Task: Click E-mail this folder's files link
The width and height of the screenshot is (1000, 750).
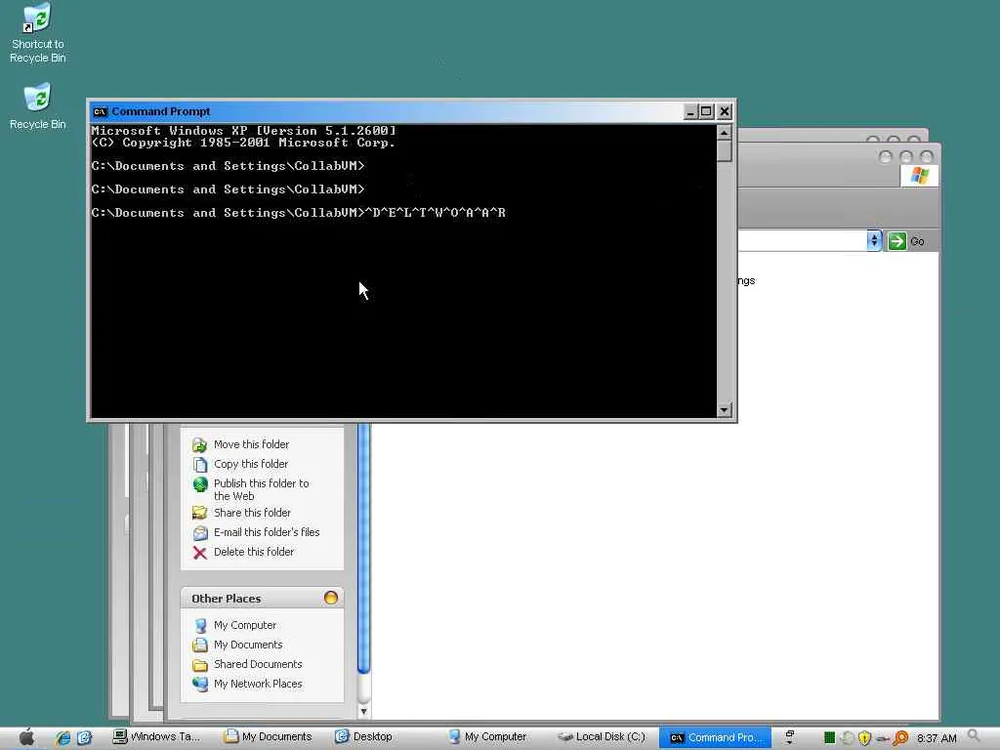Action: click(x=267, y=532)
